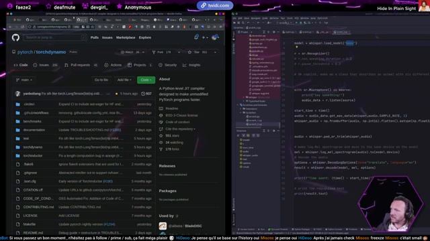This screenshot has height=241, width=430.
Task: Click the folder icon for benchmarks
Action: pyautogui.click(x=18, y=121)
